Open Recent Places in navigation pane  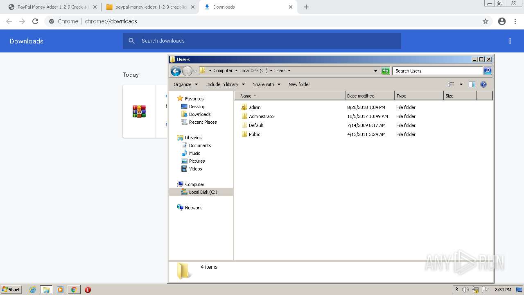click(x=203, y=122)
